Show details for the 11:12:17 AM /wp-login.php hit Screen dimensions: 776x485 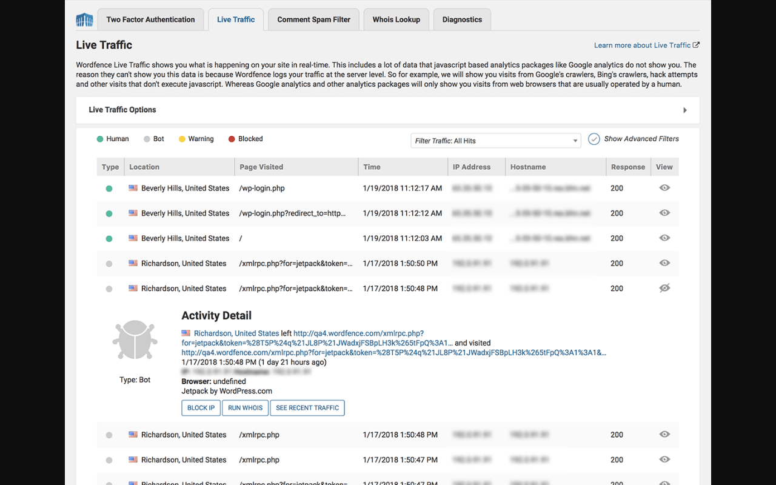click(x=664, y=188)
